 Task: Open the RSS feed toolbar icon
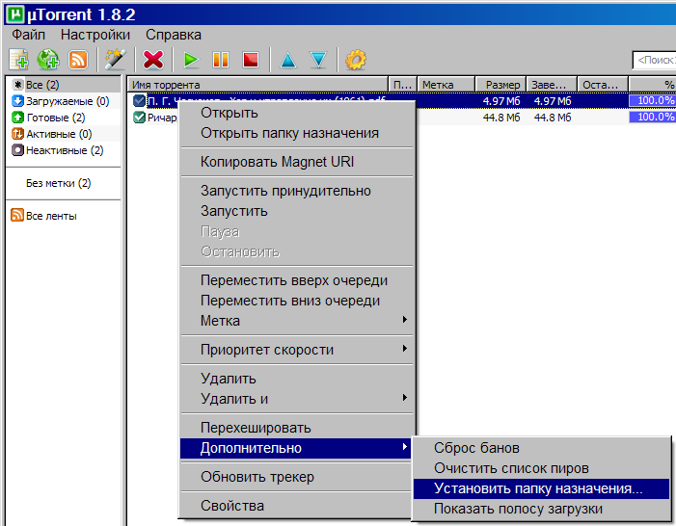(x=77, y=60)
